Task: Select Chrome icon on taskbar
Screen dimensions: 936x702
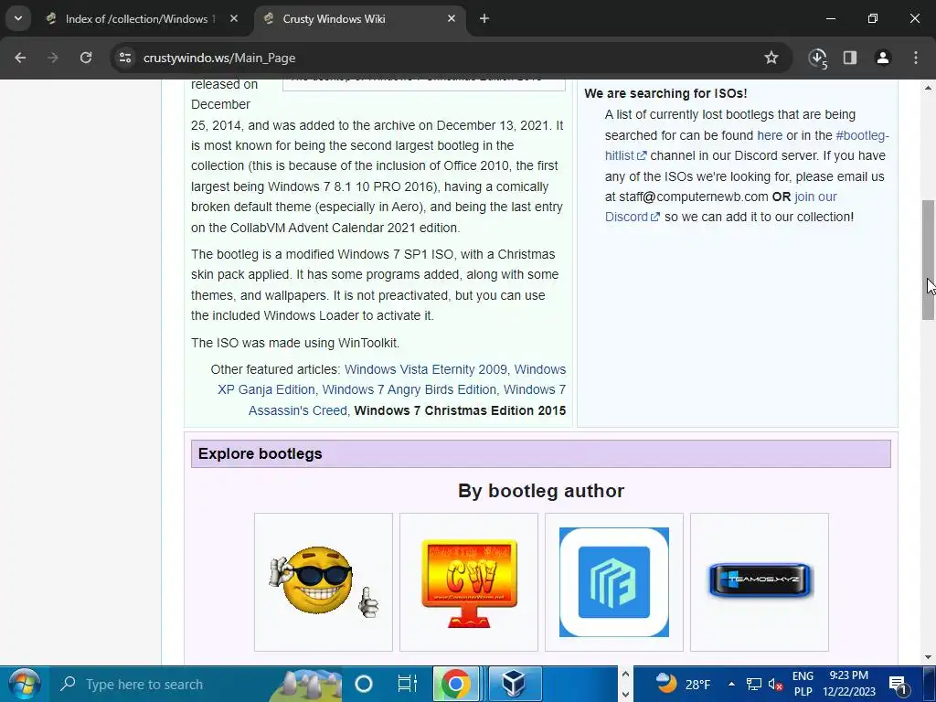Action: [x=456, y=684]
